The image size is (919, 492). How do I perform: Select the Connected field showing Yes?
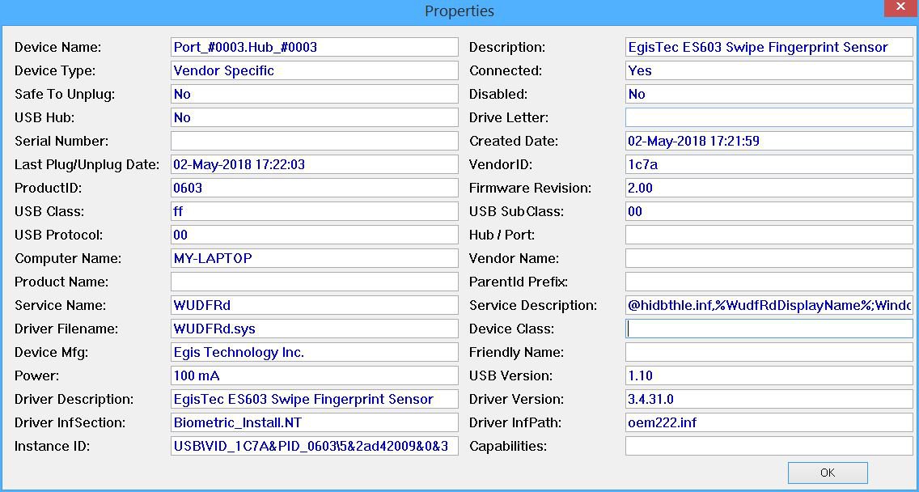769,70
